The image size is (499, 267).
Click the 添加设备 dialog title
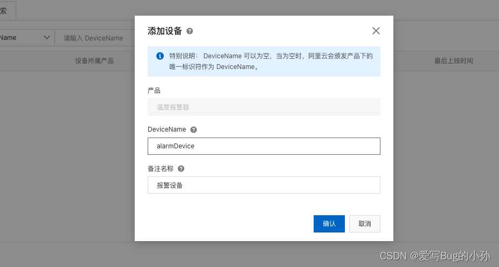coord(164,31)
